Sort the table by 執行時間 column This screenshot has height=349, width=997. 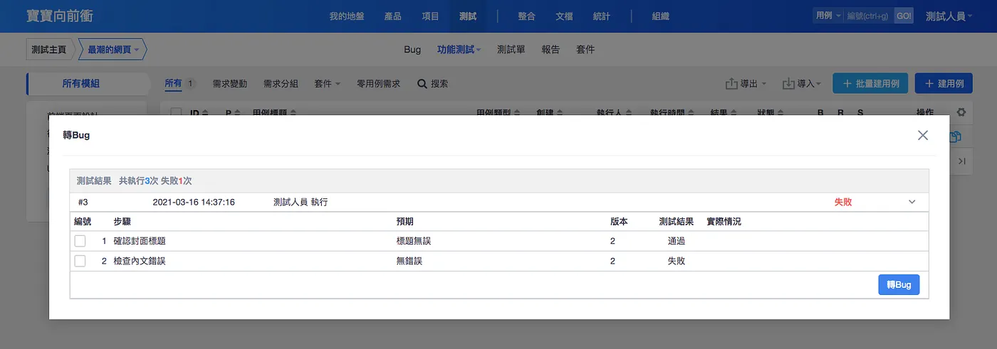click(672, 112)
